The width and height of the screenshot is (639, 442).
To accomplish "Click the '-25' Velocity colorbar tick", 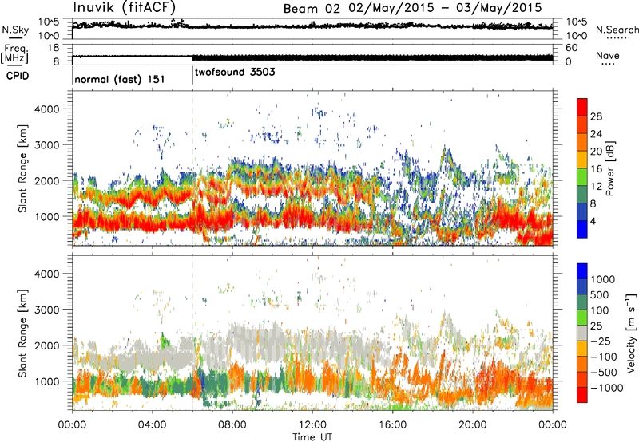I will pyautogui.click(x=601, y=341).
